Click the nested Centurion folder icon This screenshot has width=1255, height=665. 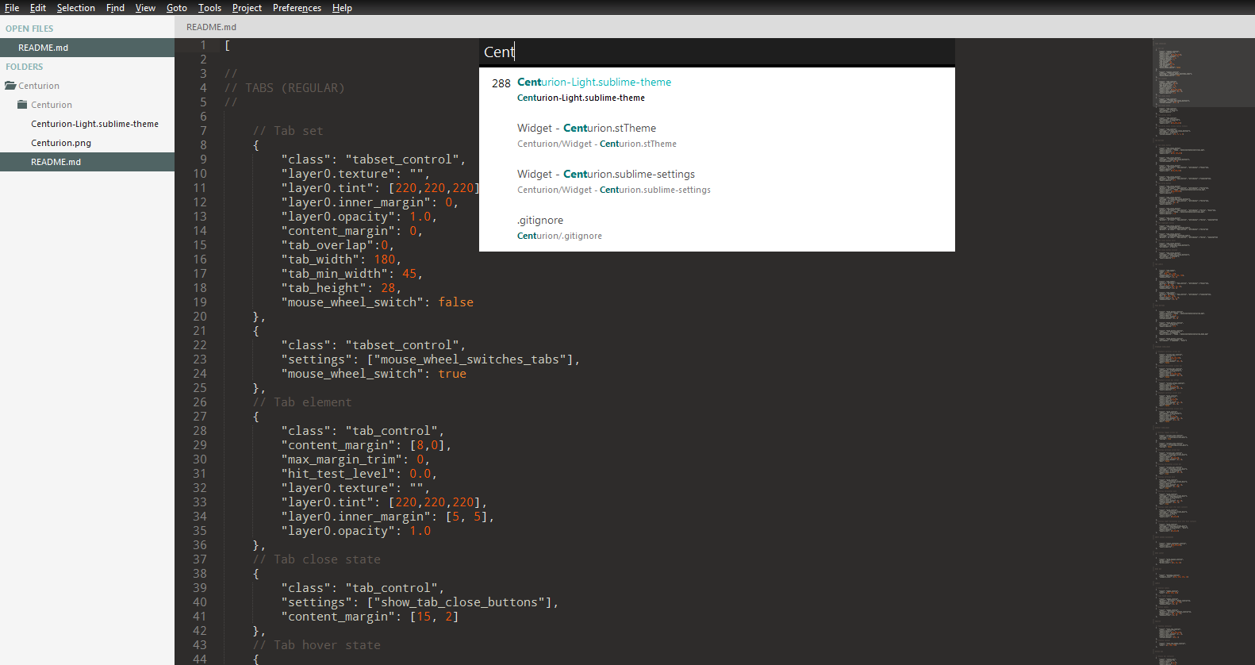(22, 105)
